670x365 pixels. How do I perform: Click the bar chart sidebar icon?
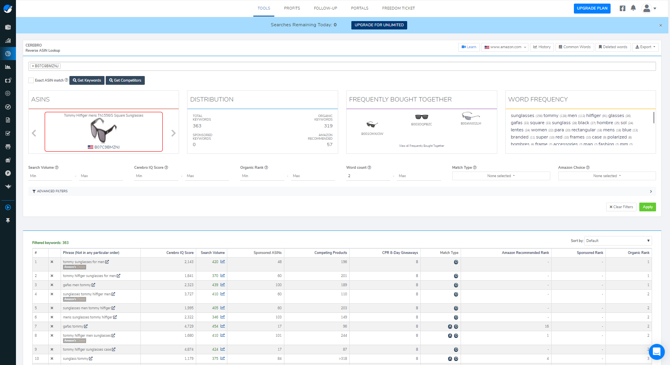click(x=8, y=41)
